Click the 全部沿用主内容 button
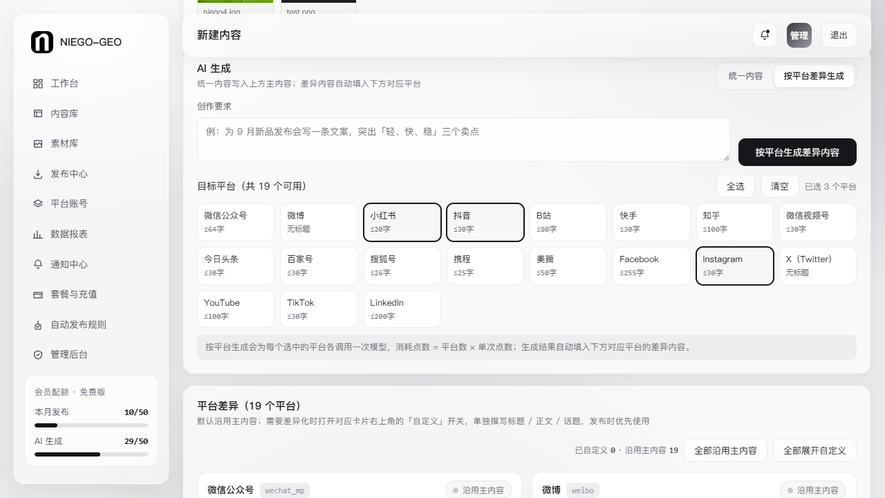Image resolution: width=885 pixels, height=498 pixels. 725,450
